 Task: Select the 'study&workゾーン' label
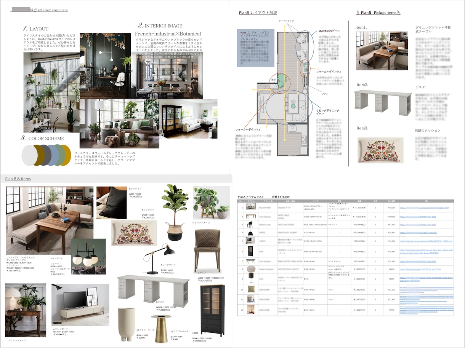(x=329, y=30)
